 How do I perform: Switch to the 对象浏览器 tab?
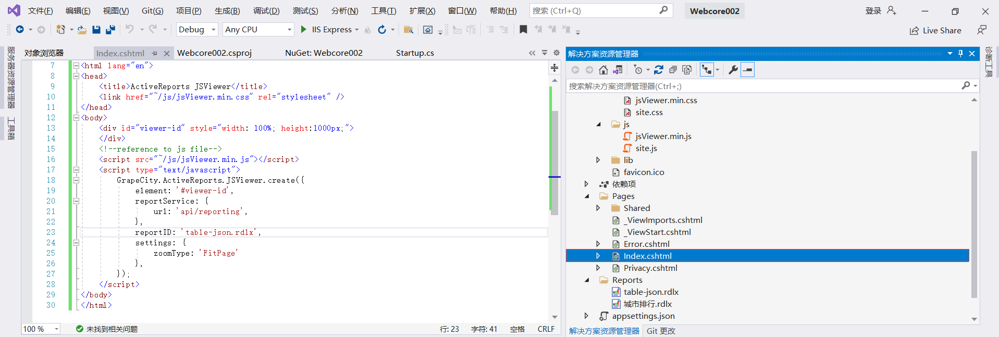[44, 53]
